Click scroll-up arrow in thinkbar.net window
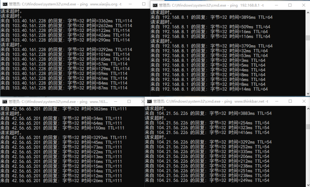Image resolution: width=310 pixels, height=187 pixels. (x=308, y=109)
